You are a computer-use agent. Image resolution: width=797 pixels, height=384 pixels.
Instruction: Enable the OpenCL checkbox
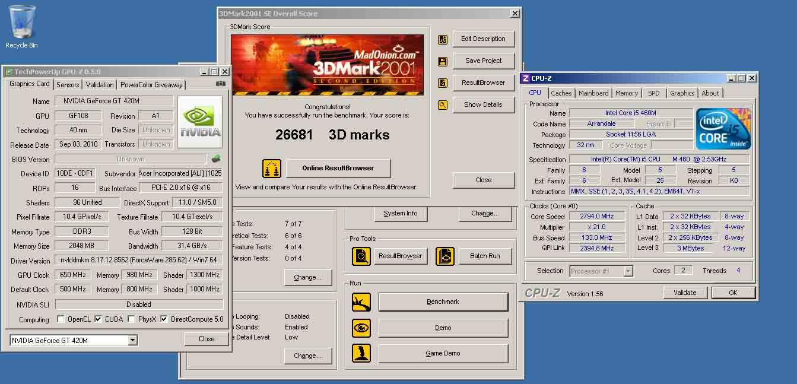[61, 319]
